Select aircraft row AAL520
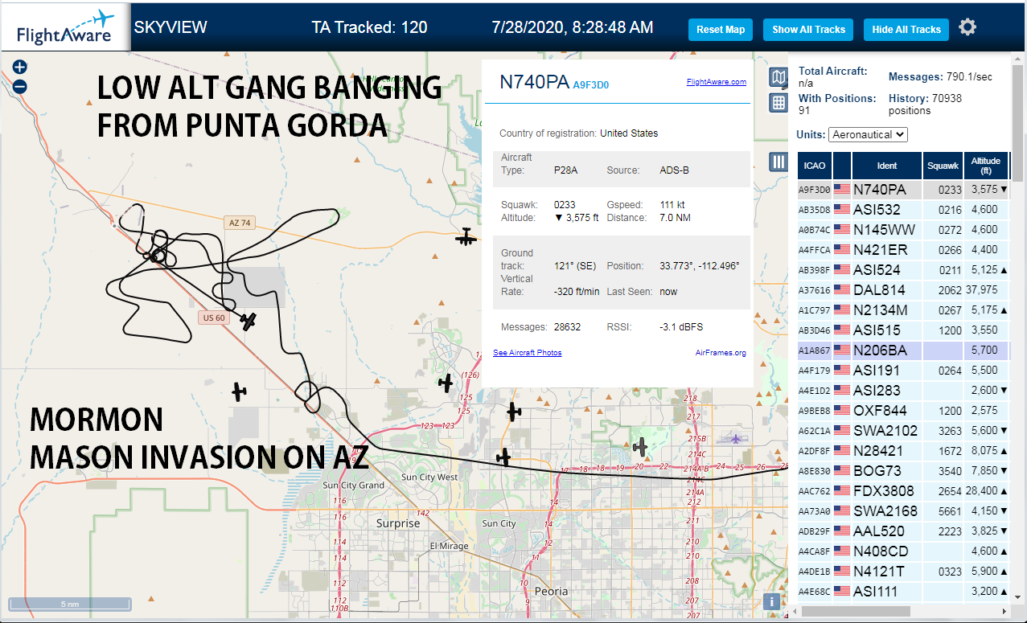The image size is (1027, 623). [x=903, y=531]
